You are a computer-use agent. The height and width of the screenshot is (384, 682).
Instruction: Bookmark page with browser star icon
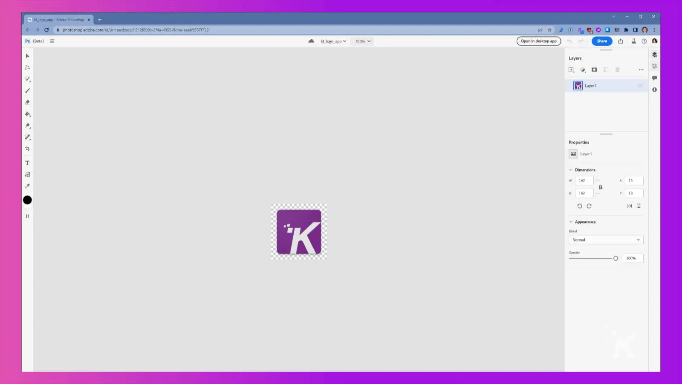(549, 30)
